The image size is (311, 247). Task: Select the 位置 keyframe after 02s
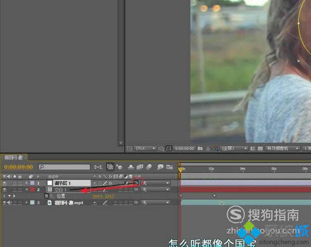pos(214,196)
